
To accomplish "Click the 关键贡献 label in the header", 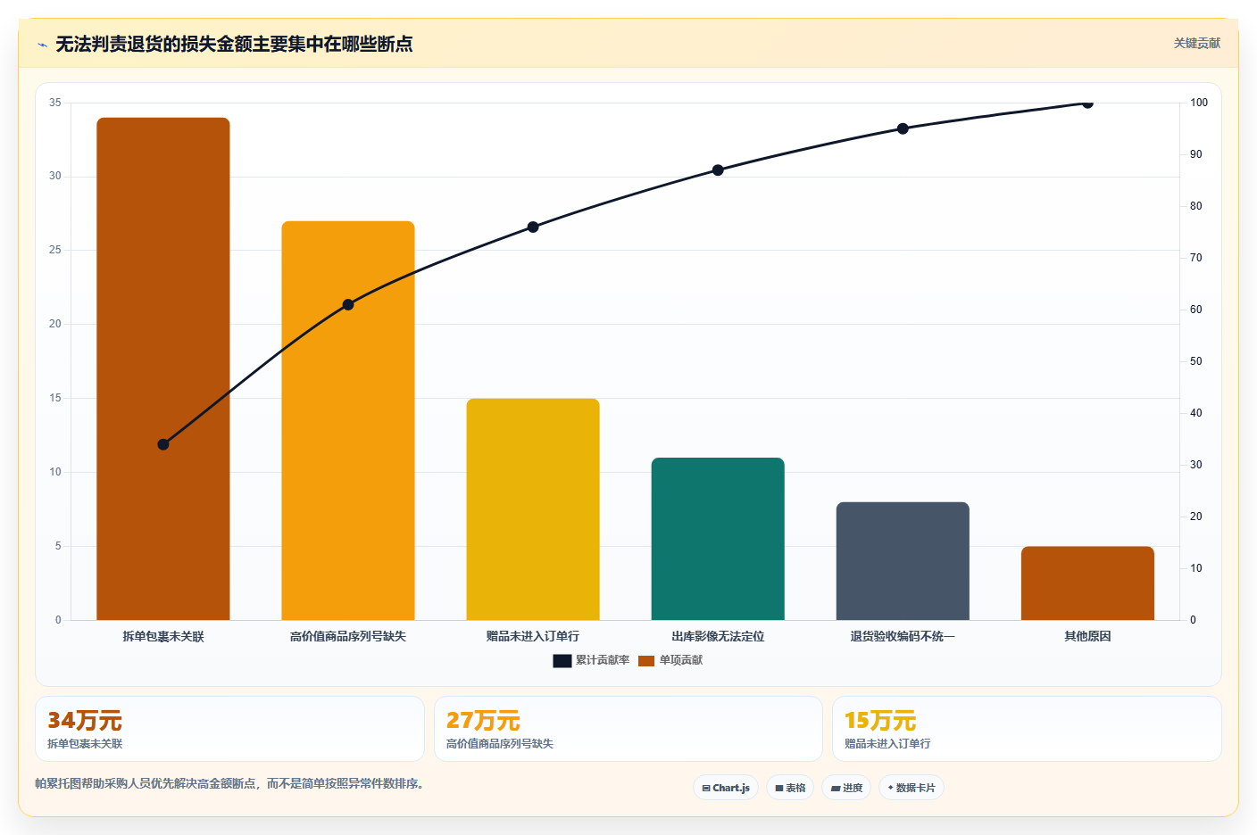I will (x=1196, y=44).
